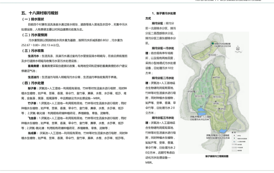Click the bold 飞虫寨 paragraph label

32,118
